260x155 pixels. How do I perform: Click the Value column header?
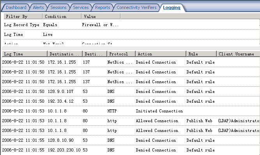click(x=101, y=16)
